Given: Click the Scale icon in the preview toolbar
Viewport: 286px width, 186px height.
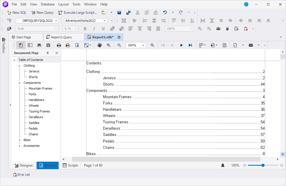Looking at the screenshot, I should 86,45.
